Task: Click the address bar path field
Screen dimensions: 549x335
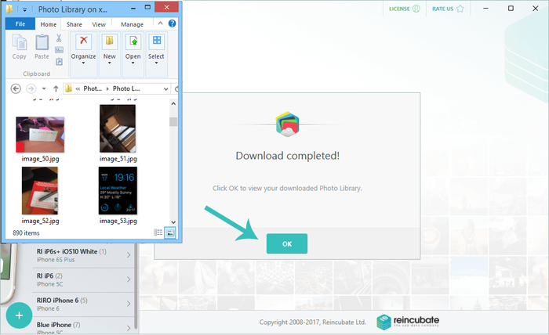Action: (x=116, y=88)
